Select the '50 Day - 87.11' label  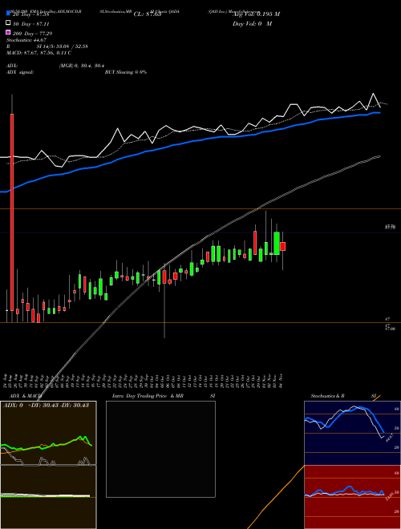[x=31, y=24]
